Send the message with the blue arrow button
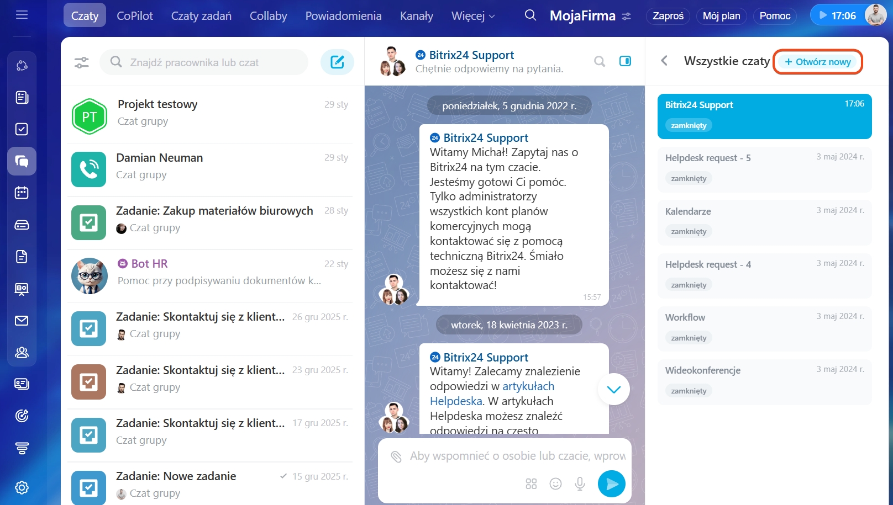This screenshot has height=505, width=893. pos(612,484)
